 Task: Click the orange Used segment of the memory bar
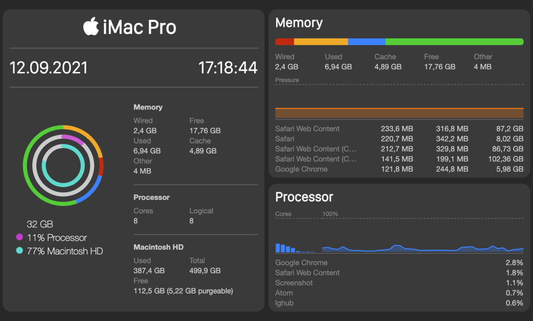(x=321, y=41)
